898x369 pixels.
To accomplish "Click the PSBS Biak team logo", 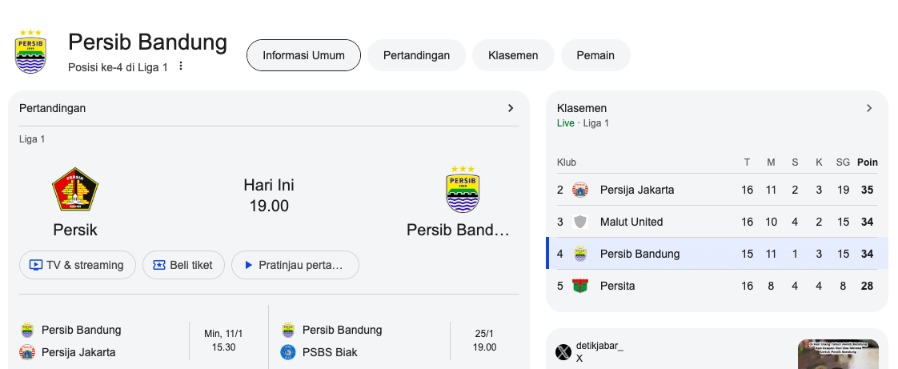I will (x=288, y=352).
